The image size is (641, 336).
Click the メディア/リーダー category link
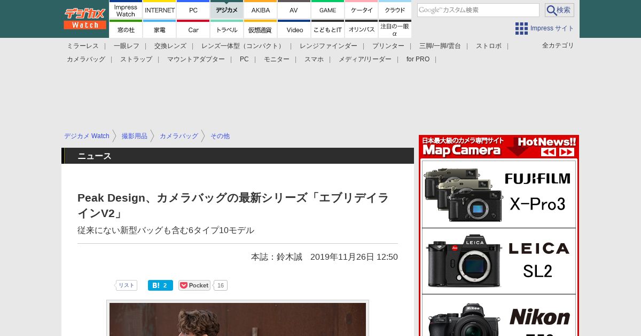point(365,59)
